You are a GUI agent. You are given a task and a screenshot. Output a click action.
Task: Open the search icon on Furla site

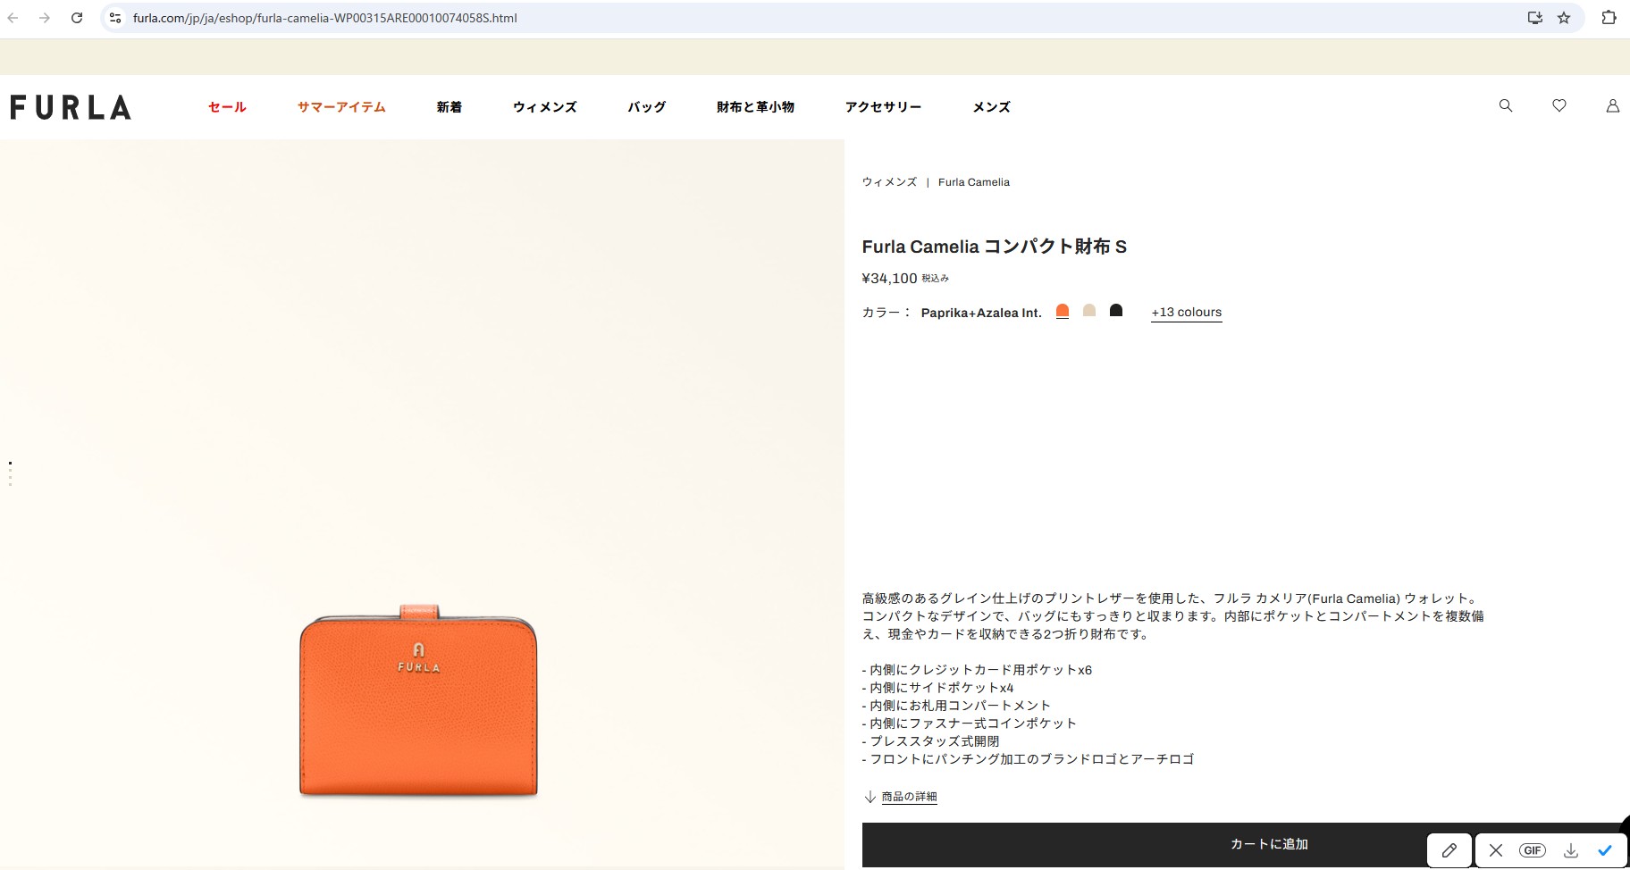point(1505,105)
